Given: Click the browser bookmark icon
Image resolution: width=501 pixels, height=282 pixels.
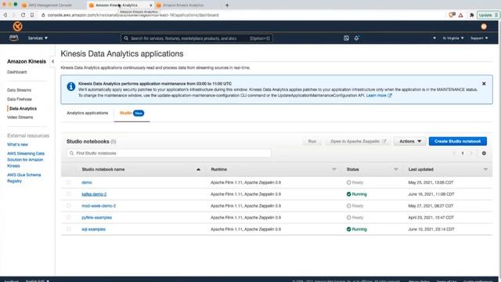Looking at the screenshot, I should coord(32,15).
